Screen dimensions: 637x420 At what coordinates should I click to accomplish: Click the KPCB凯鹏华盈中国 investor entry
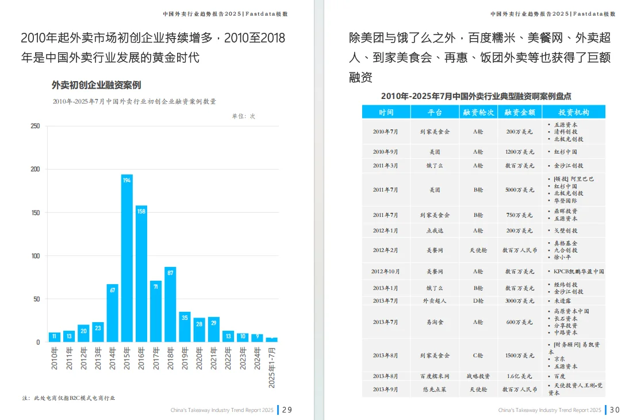[x=575, y=271]
